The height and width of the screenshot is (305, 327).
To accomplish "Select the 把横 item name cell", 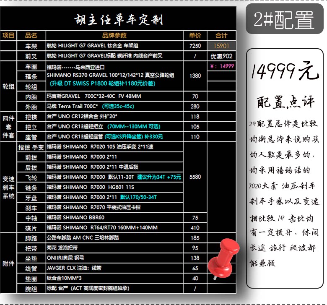I will click(31, 117).
